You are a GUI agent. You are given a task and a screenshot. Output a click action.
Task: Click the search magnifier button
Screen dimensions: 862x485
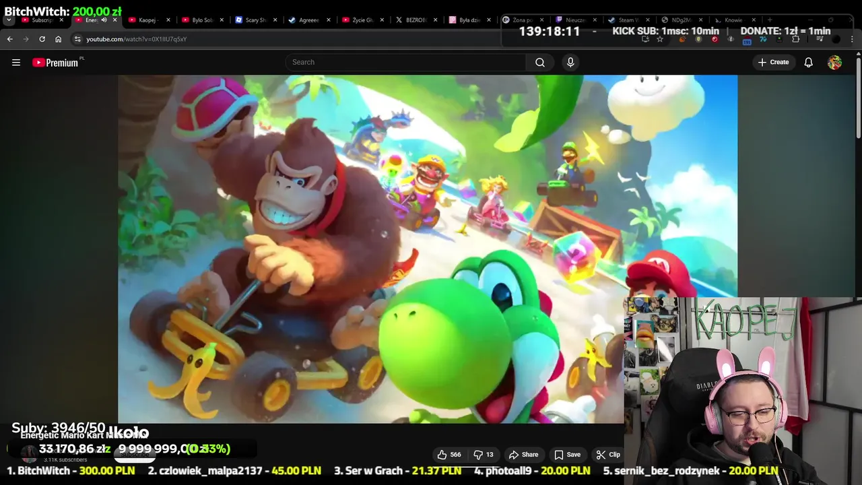coord(539,62)
